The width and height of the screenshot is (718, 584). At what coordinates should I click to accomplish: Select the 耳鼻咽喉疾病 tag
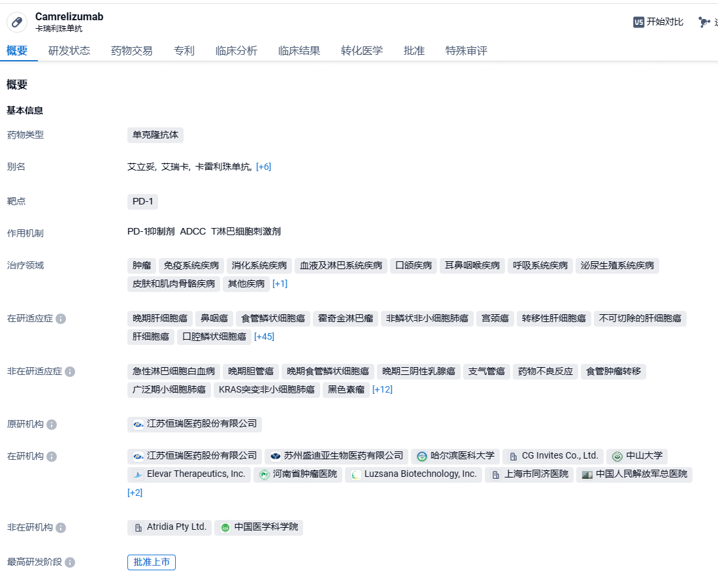tap(472, 266)
